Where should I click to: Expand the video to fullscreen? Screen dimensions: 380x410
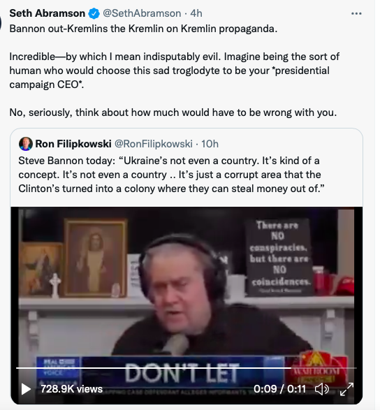coord(346,389)
